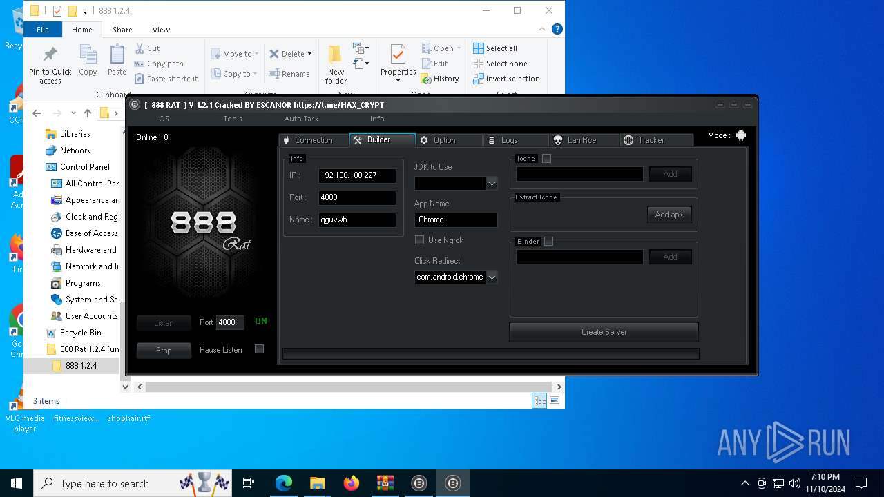Click the App Name input field
The image size is (884, 497).
click(456, 220)
